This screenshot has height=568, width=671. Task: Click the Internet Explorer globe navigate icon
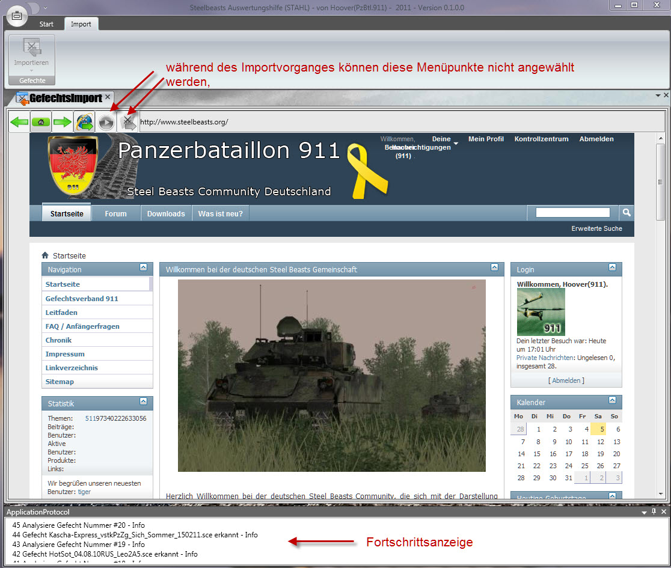tap(84, 122)
